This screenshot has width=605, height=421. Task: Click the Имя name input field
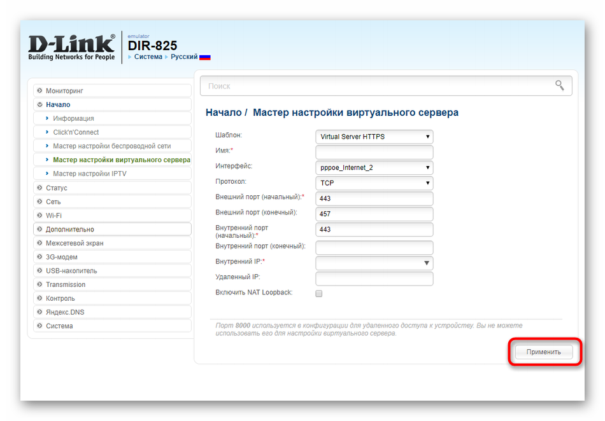(374, 152)
